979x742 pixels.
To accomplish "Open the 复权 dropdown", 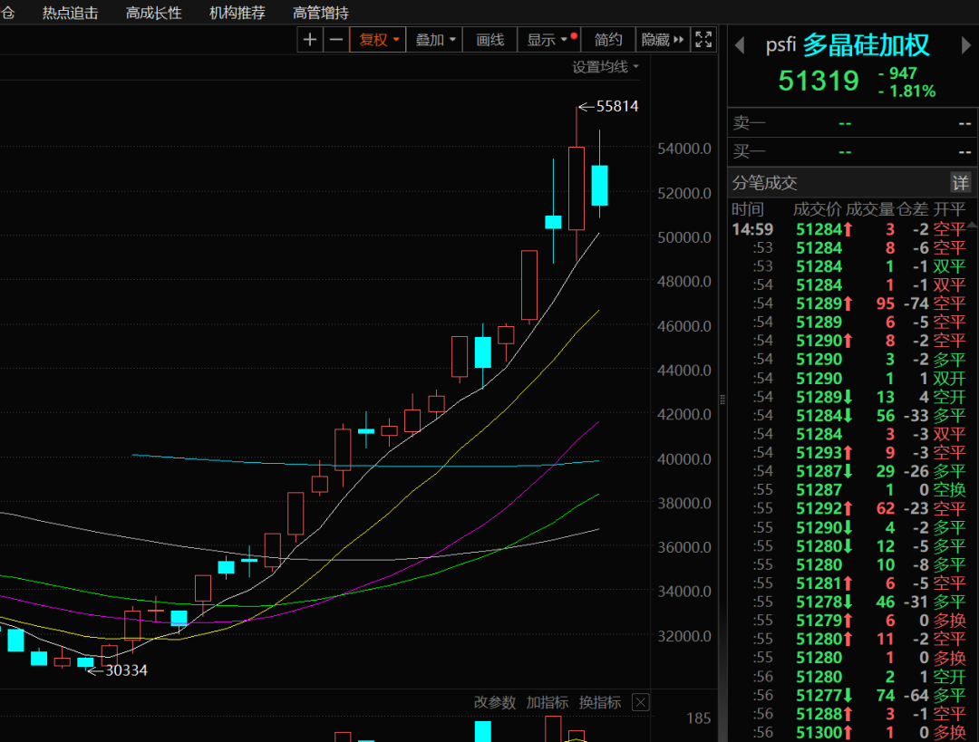I will (x=378, y=40).
